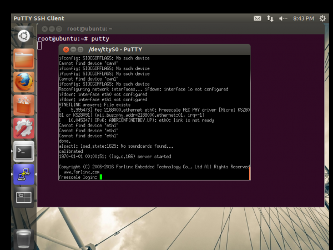
Task: Open the Trash in the launcher
Action: pyautogui.click(x=24, y=237)
